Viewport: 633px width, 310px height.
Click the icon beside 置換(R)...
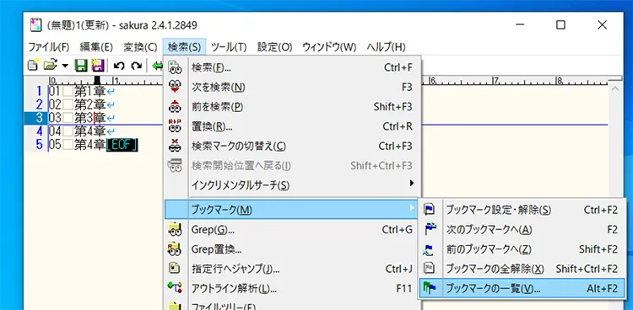tap(176, 126)
